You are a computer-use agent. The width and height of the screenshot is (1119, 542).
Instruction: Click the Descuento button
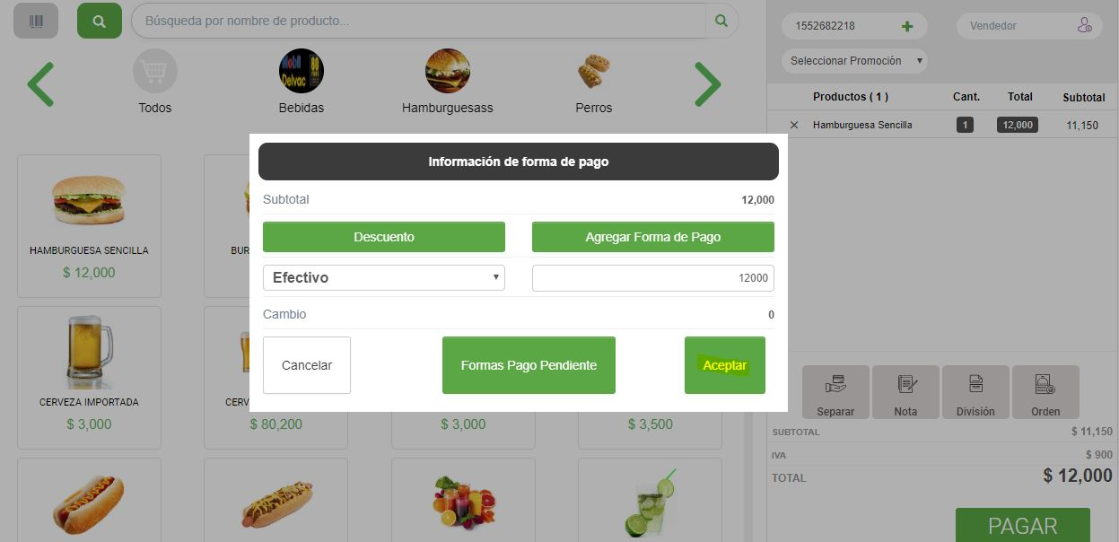coord(384,237)
